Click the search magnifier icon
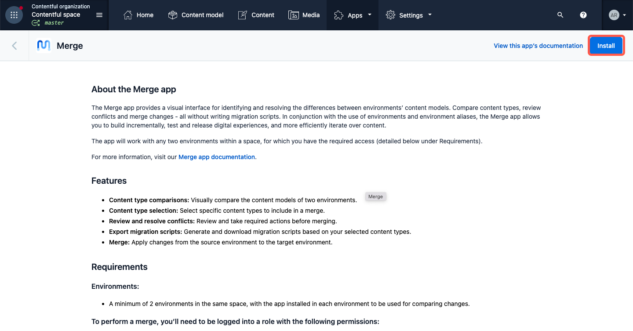 (x=560, y=15)
